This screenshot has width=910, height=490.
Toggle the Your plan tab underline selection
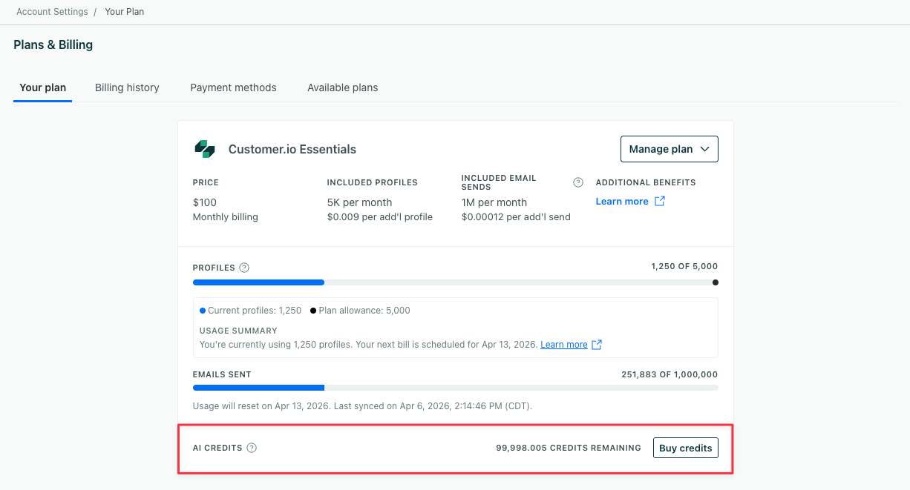click(x=42, y=87)
